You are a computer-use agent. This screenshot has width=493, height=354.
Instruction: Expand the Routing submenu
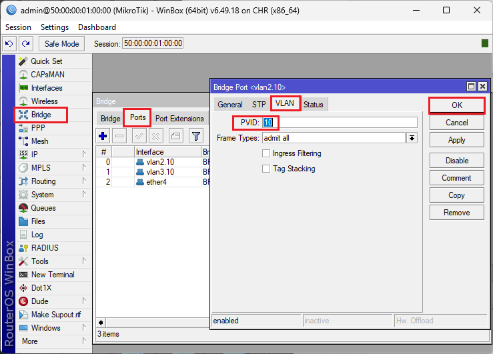43,181
